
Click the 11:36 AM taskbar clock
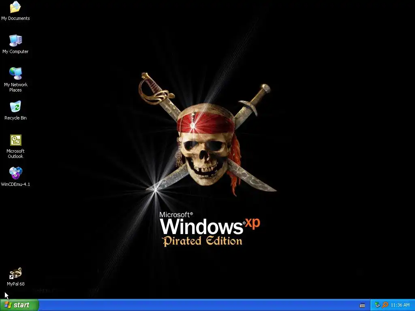[x=400, y=305]
